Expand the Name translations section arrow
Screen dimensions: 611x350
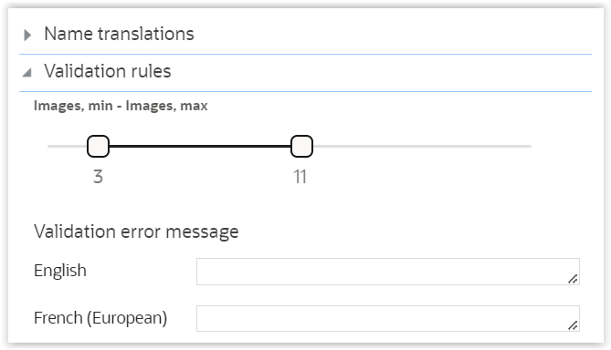27,35
